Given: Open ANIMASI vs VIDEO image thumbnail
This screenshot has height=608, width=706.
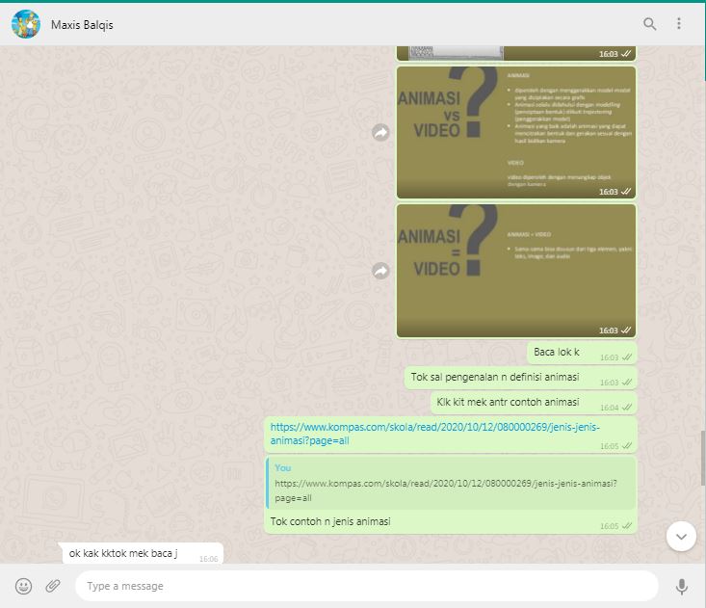Looking at the screenshot, I should tap(516, 132).
